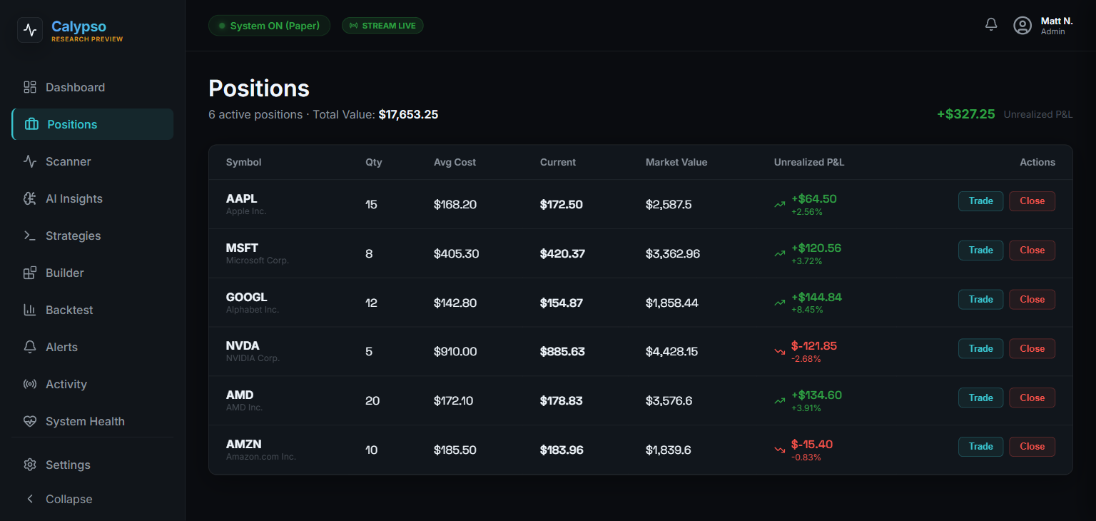The height and width of the screenshot is (521, 1096).
Task: Toggle the System ON (Paper) switch
Action: tap(269, 25)
